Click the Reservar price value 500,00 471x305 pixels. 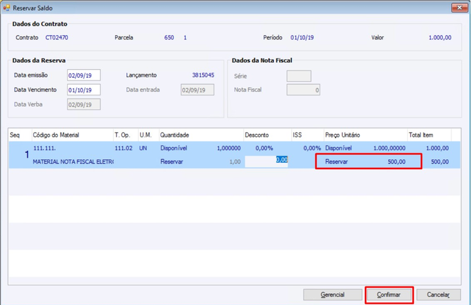click(x=396, y=162)
